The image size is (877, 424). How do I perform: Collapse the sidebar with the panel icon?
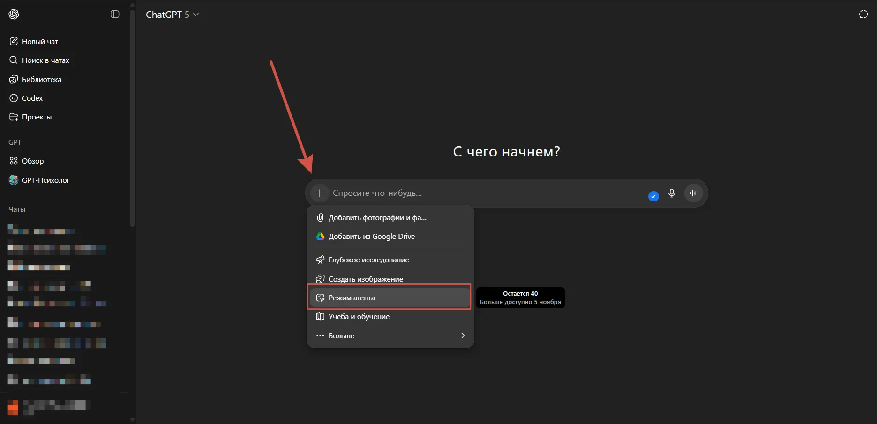tap(115, 15)
